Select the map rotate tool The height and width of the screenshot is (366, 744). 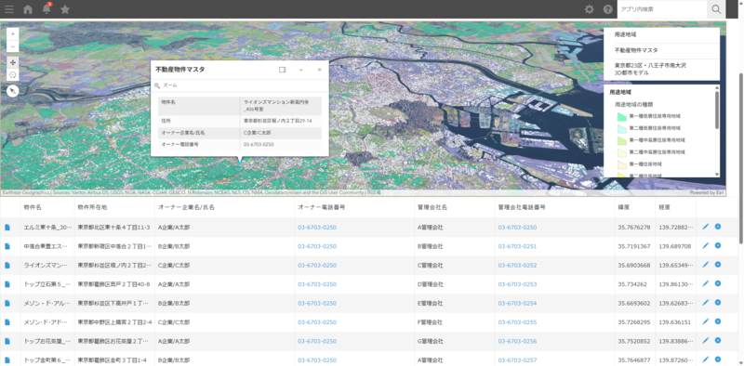(13, 74)
